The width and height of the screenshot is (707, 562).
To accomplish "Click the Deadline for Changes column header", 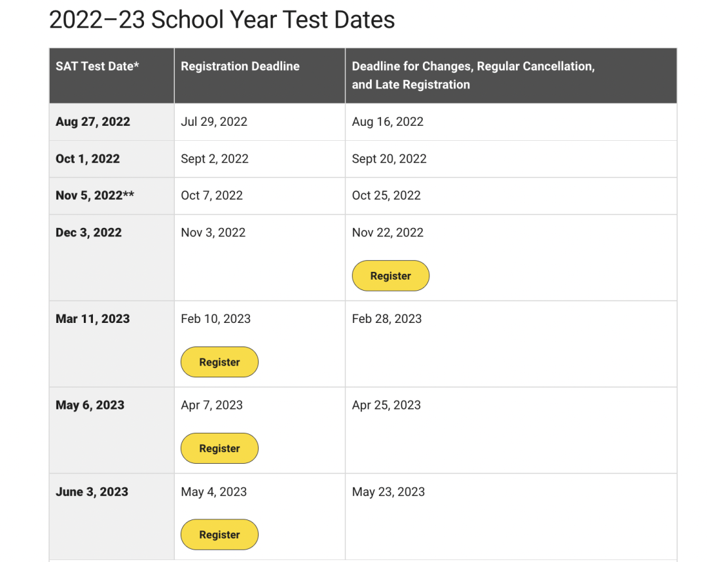I will [x=511, y=76].
